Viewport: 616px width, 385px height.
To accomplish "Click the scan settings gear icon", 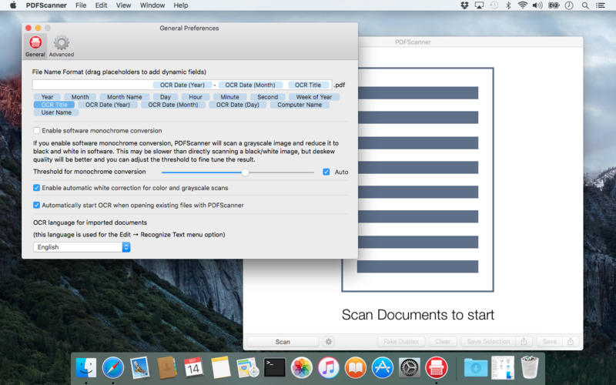I will [x=329, y=342].
